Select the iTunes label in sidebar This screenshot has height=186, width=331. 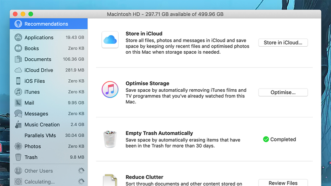pos(32,92)
